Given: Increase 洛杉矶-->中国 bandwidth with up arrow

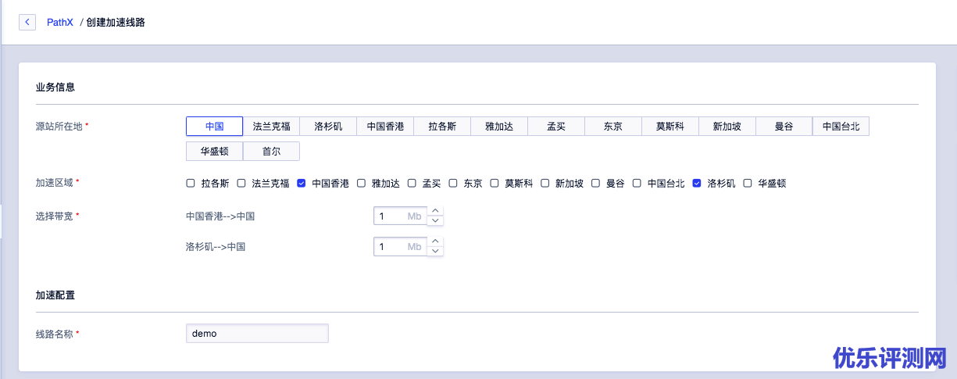Looking at the screenshot, I should tap(435, 242).
